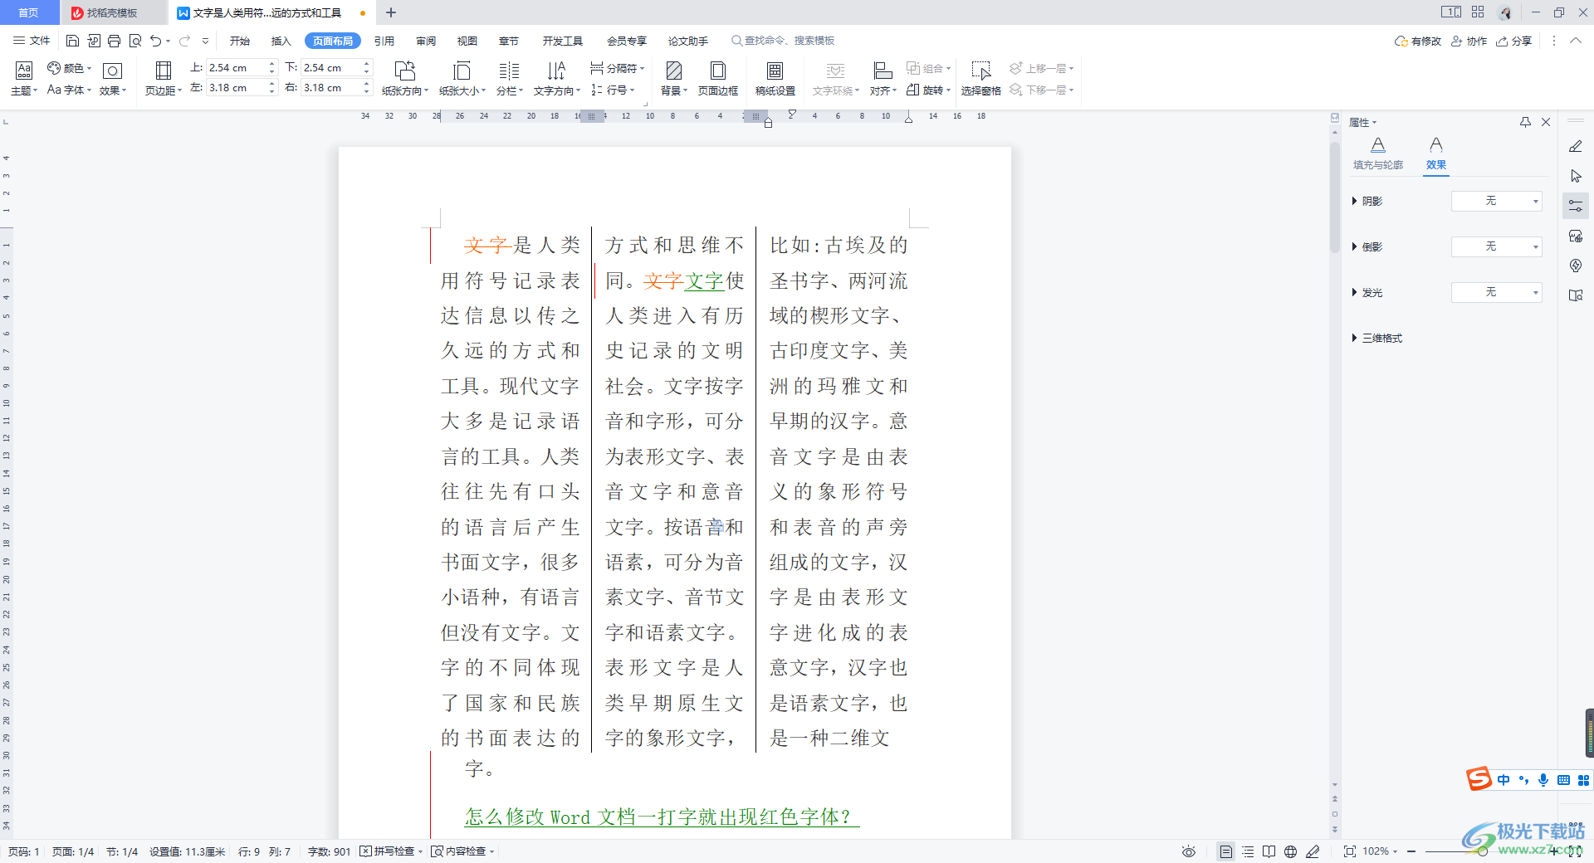Screen dimensions: 1594x863
Task: Click the print preview icon
Action: click(135, 41)
